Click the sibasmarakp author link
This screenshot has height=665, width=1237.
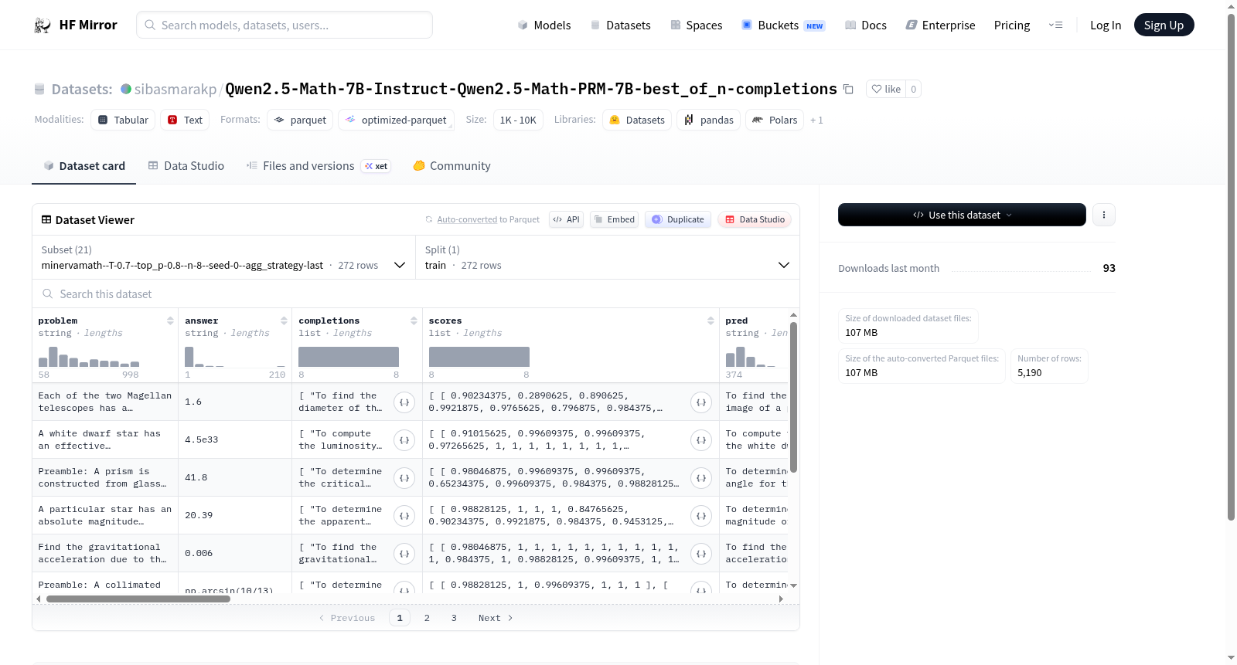pos(175,89)
